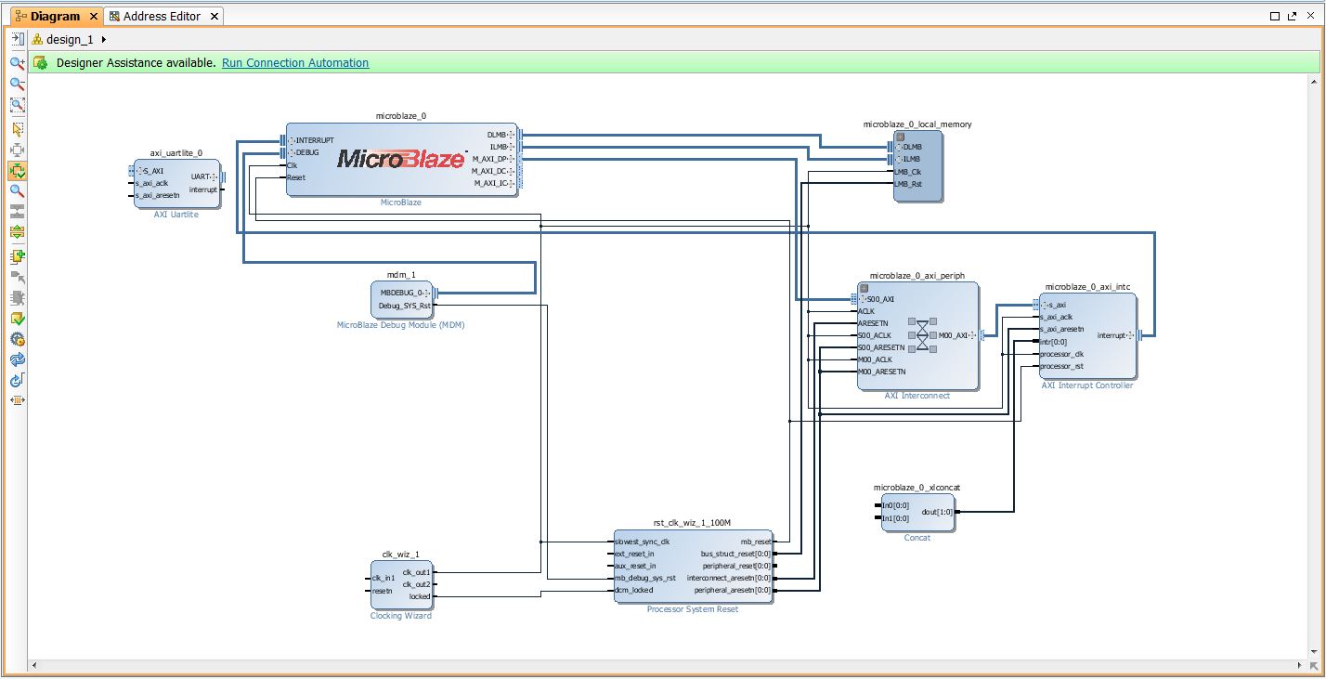Close the Diagram tab

(93, 17)
